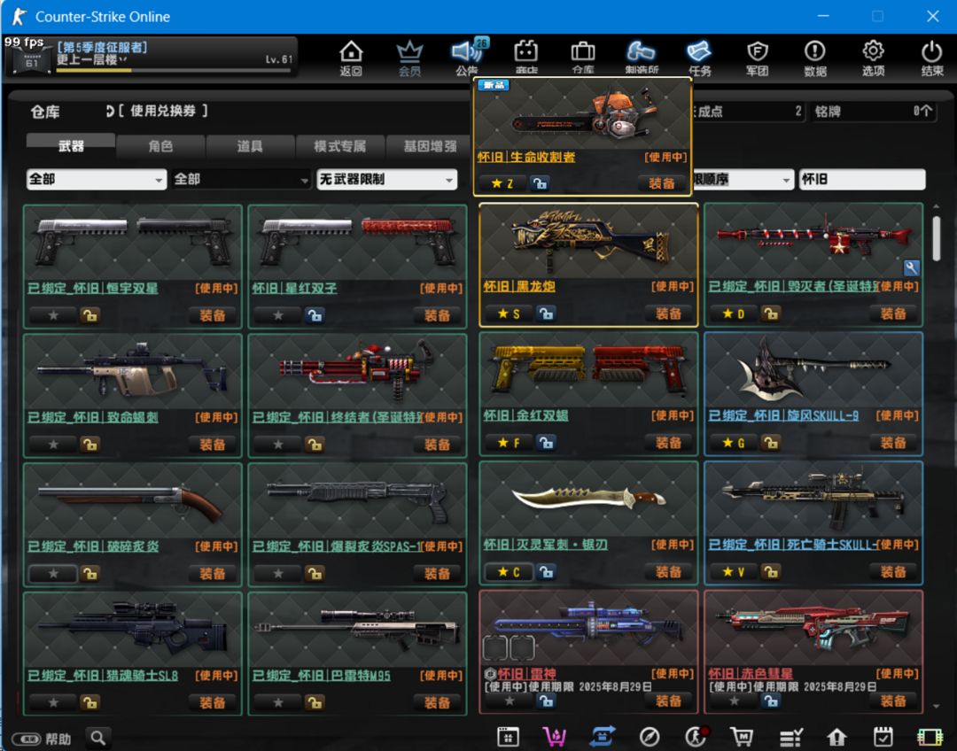The width and height of the screenshot is (957, 751).
Task: Click the house alert icon in bottom bar
Action: point(836,737)
